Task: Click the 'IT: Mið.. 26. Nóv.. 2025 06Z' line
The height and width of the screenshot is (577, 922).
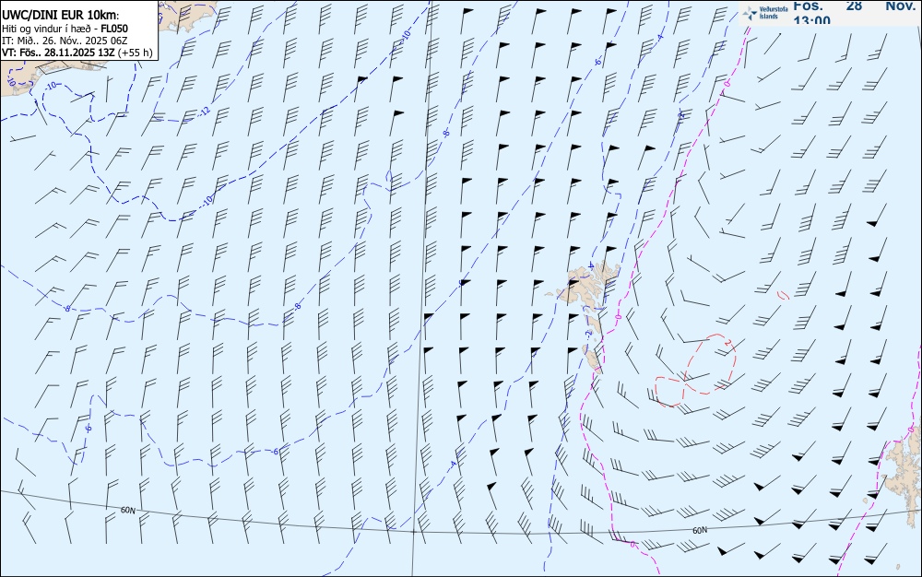Action: click(x=65, y=41)
